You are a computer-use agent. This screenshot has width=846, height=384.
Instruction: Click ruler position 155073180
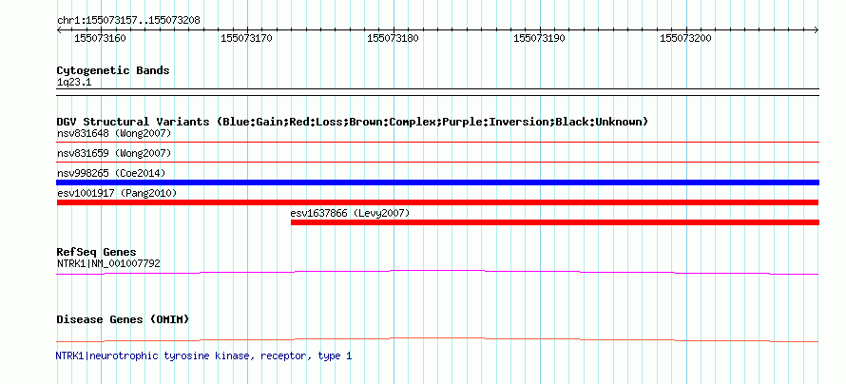(393, 38)
